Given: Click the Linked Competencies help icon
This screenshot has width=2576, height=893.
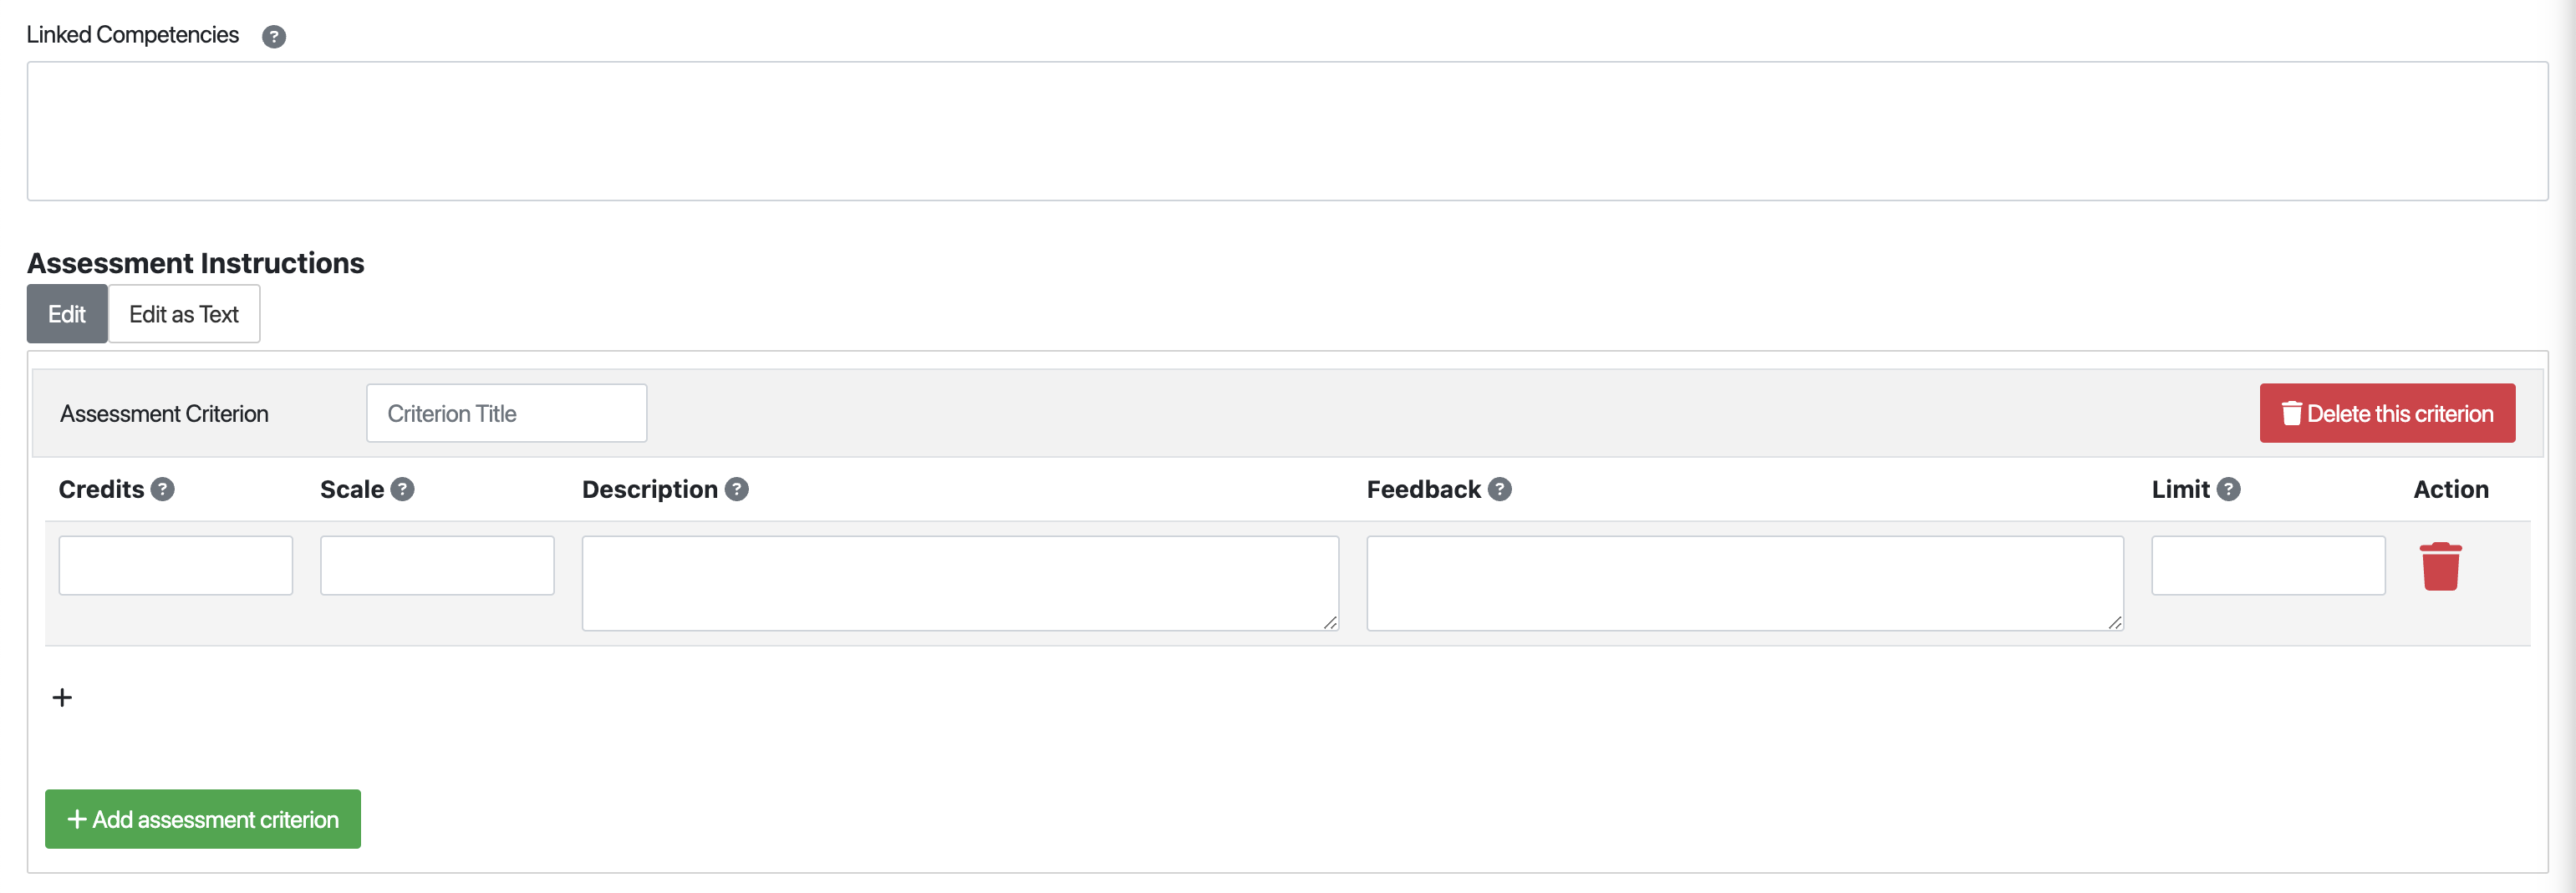Looking at the screenshot, I should (x=274, y=37).
